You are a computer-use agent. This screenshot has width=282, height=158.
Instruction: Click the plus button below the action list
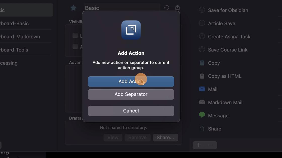(x=199, y=145)
